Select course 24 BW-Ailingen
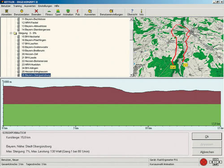This screenshot has width=224, height=168. [30, 68]
